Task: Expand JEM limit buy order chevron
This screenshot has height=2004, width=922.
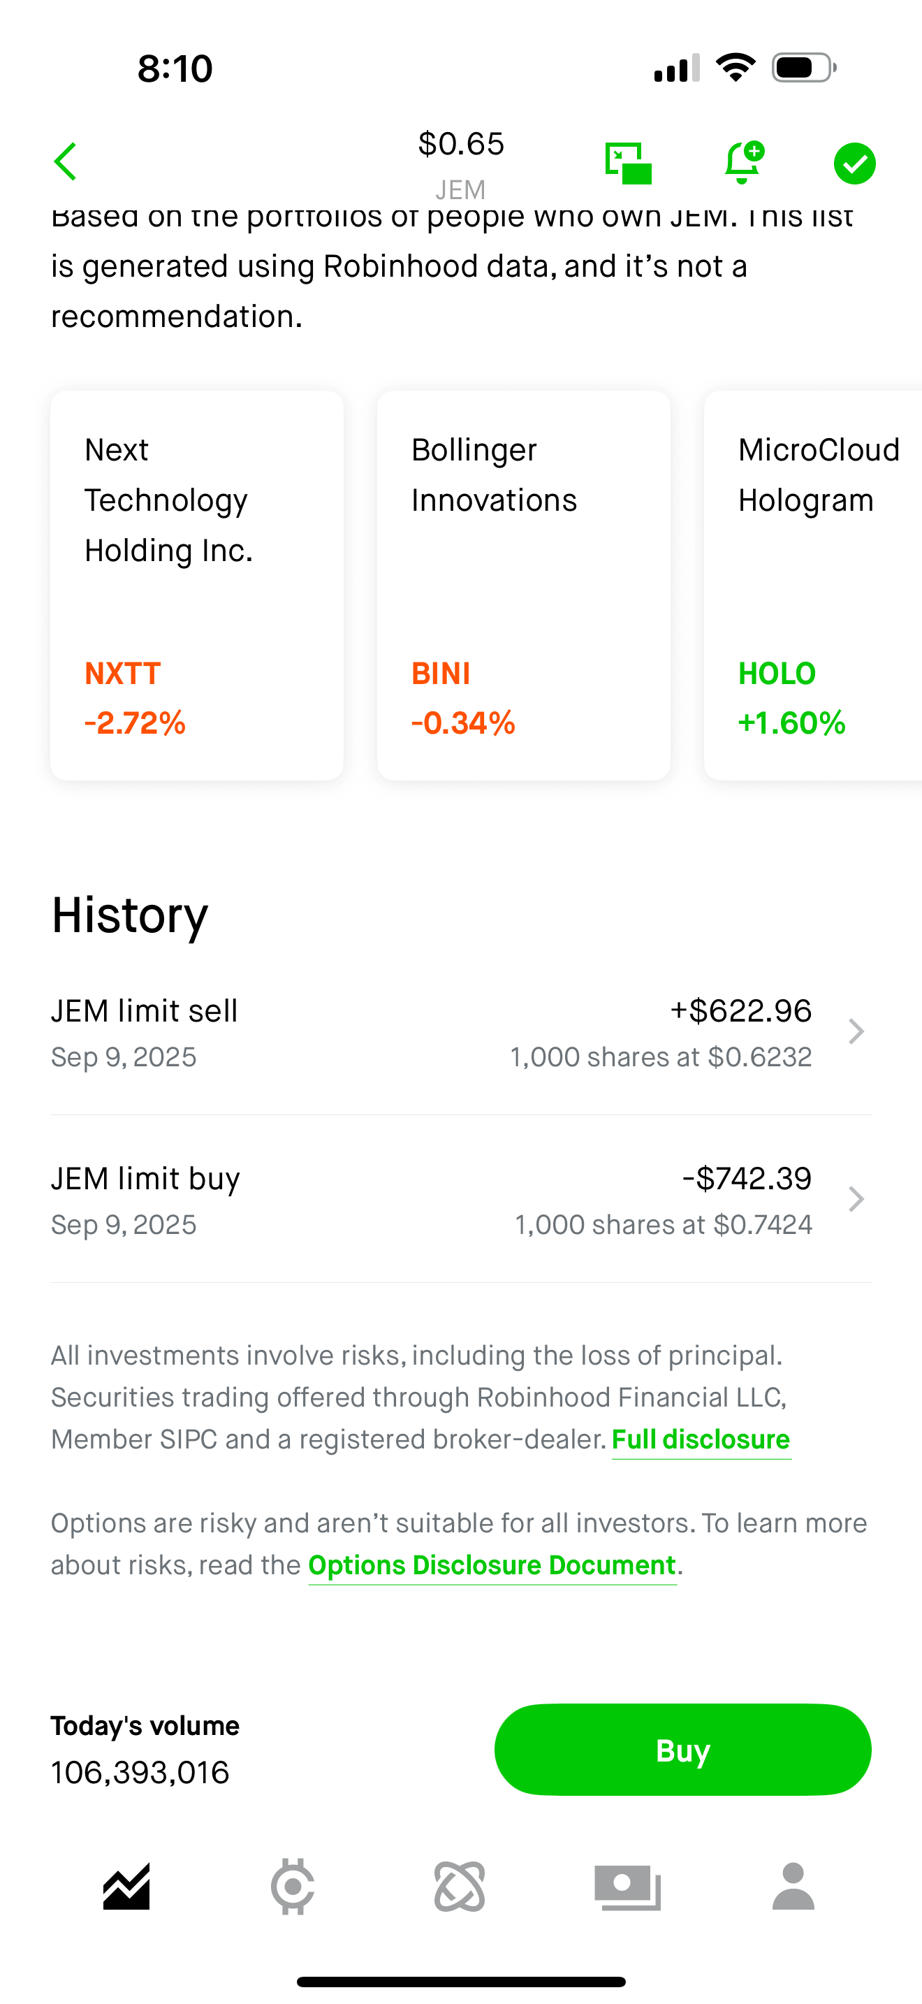Action: (856, 1199)
